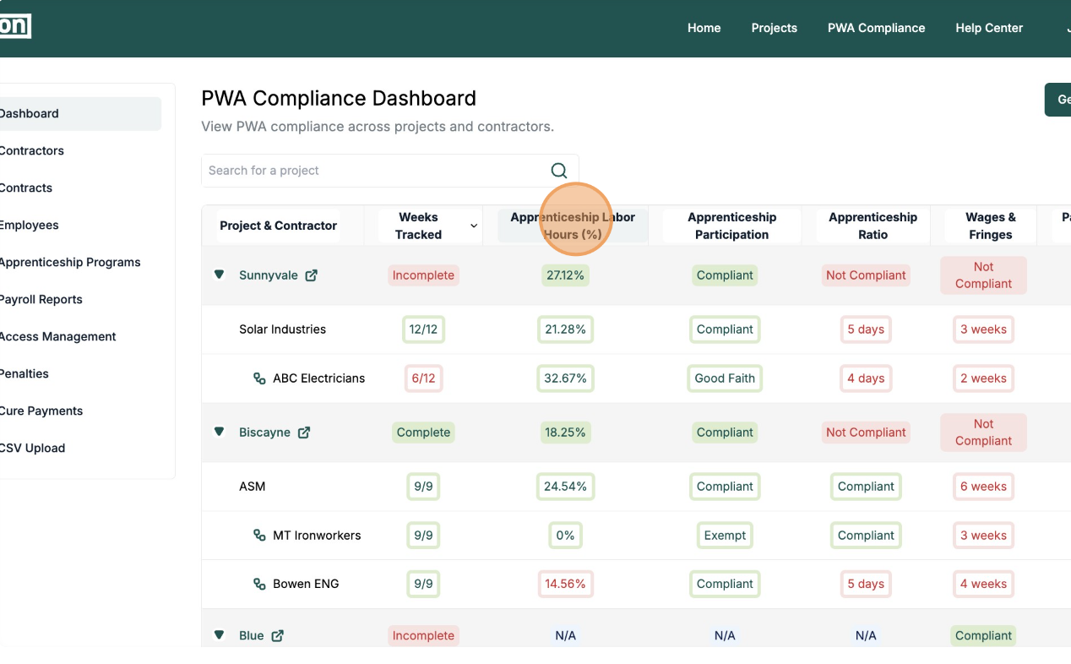Open Blue project external link icon

[x=277, y=635]
